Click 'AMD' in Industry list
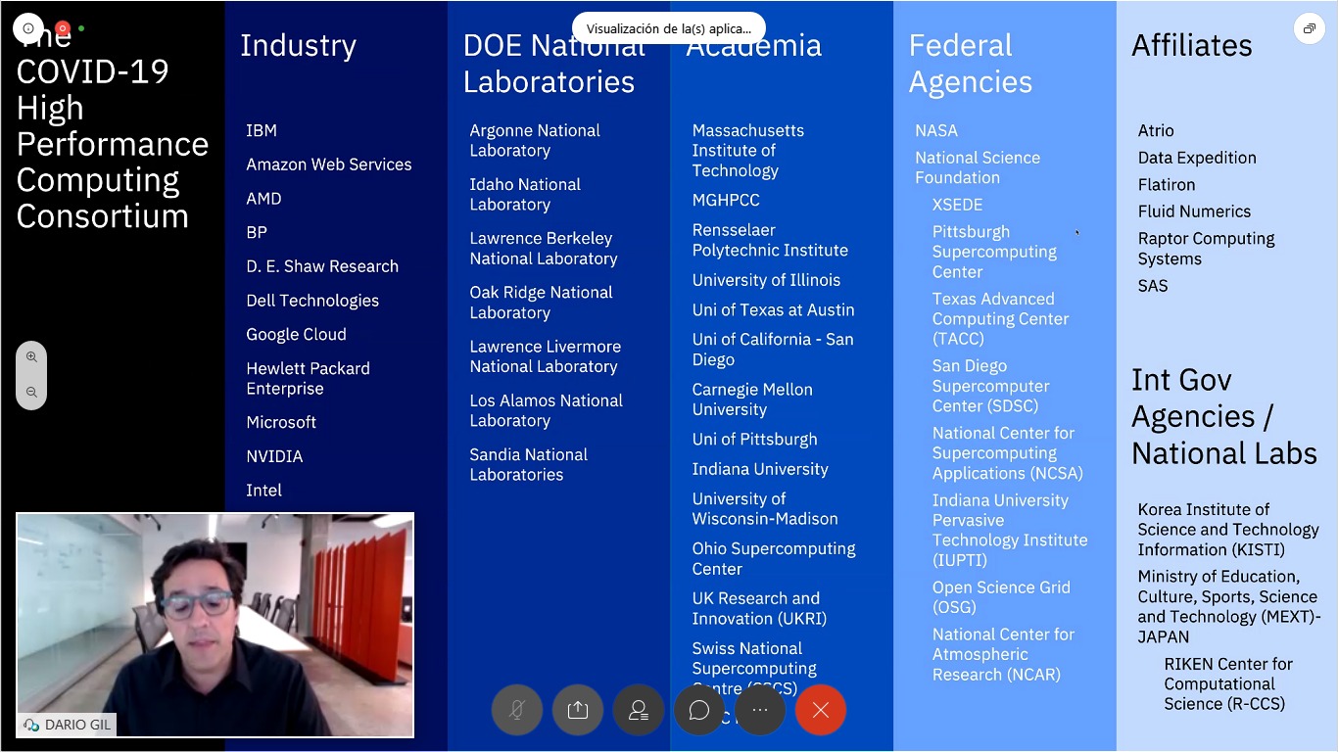Image resolution: width=1338 pixels, height=752 pixels. pyautogui.click(x=263, y=199)
